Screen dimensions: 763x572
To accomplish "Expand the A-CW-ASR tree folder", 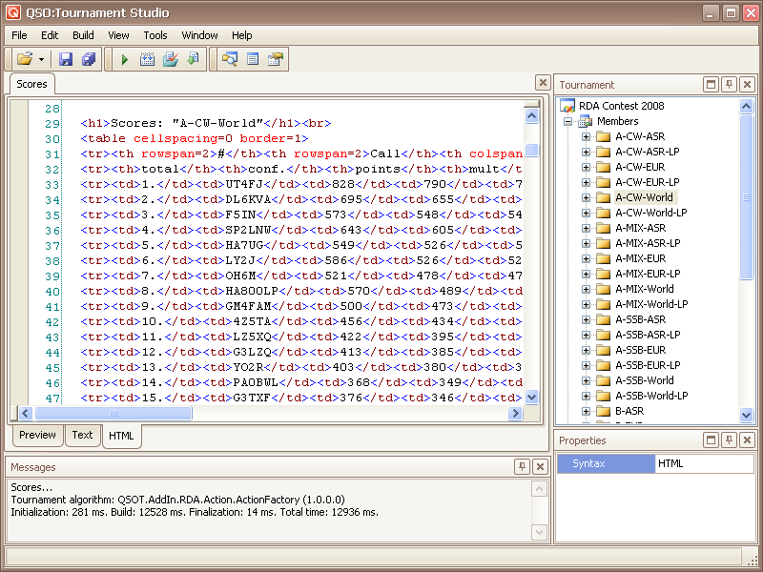I will [x=587, y=136].
